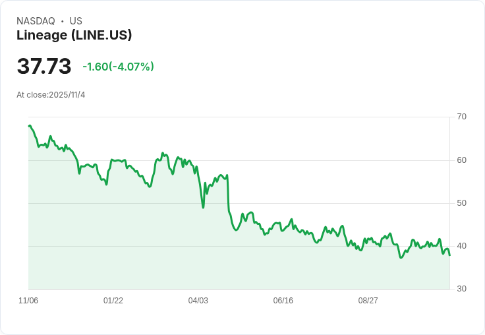485x335 pixels.
Task: Select the 08/27 date on the x-axis
Action: 368,301
